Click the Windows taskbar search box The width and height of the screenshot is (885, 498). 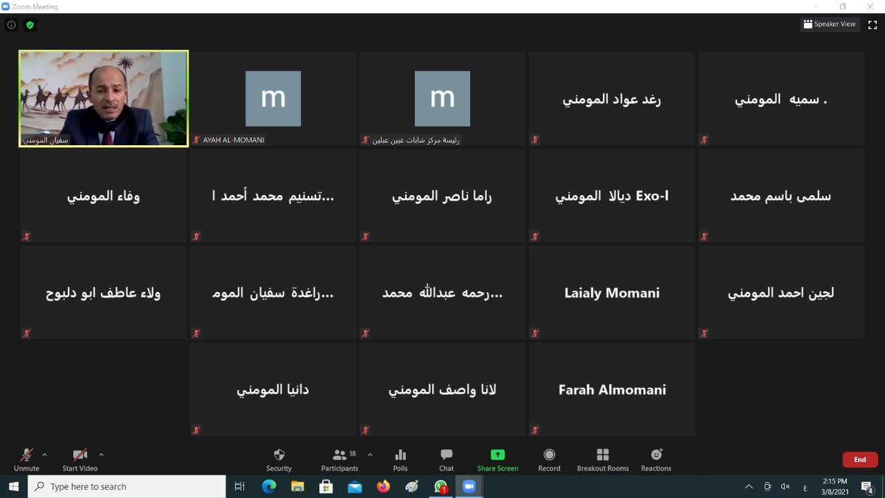pos(127,487)
